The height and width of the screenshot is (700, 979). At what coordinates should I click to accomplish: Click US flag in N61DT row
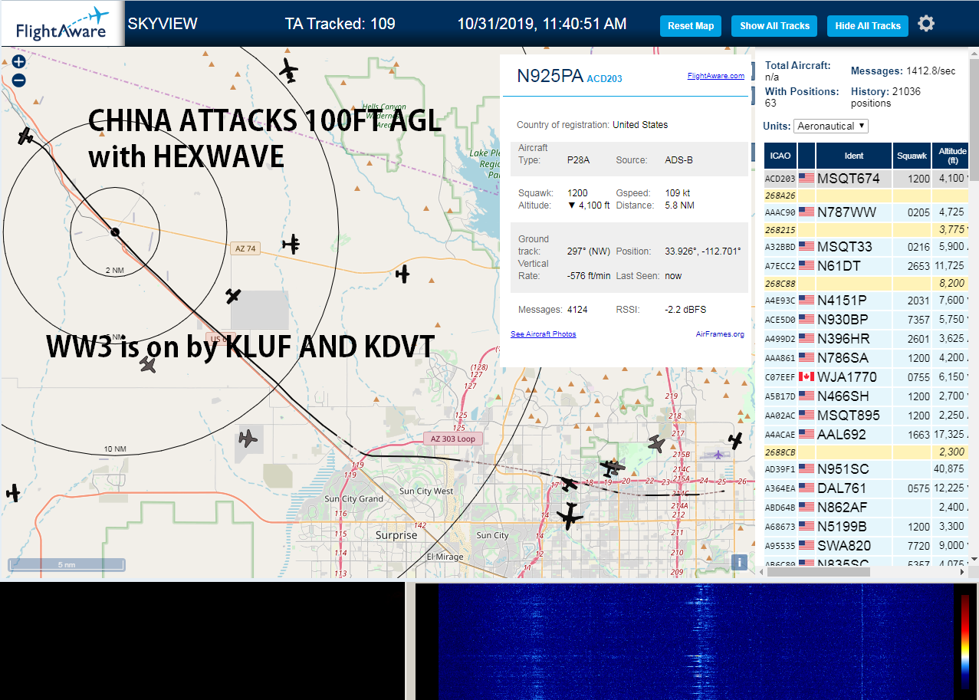tap(807, 265)
